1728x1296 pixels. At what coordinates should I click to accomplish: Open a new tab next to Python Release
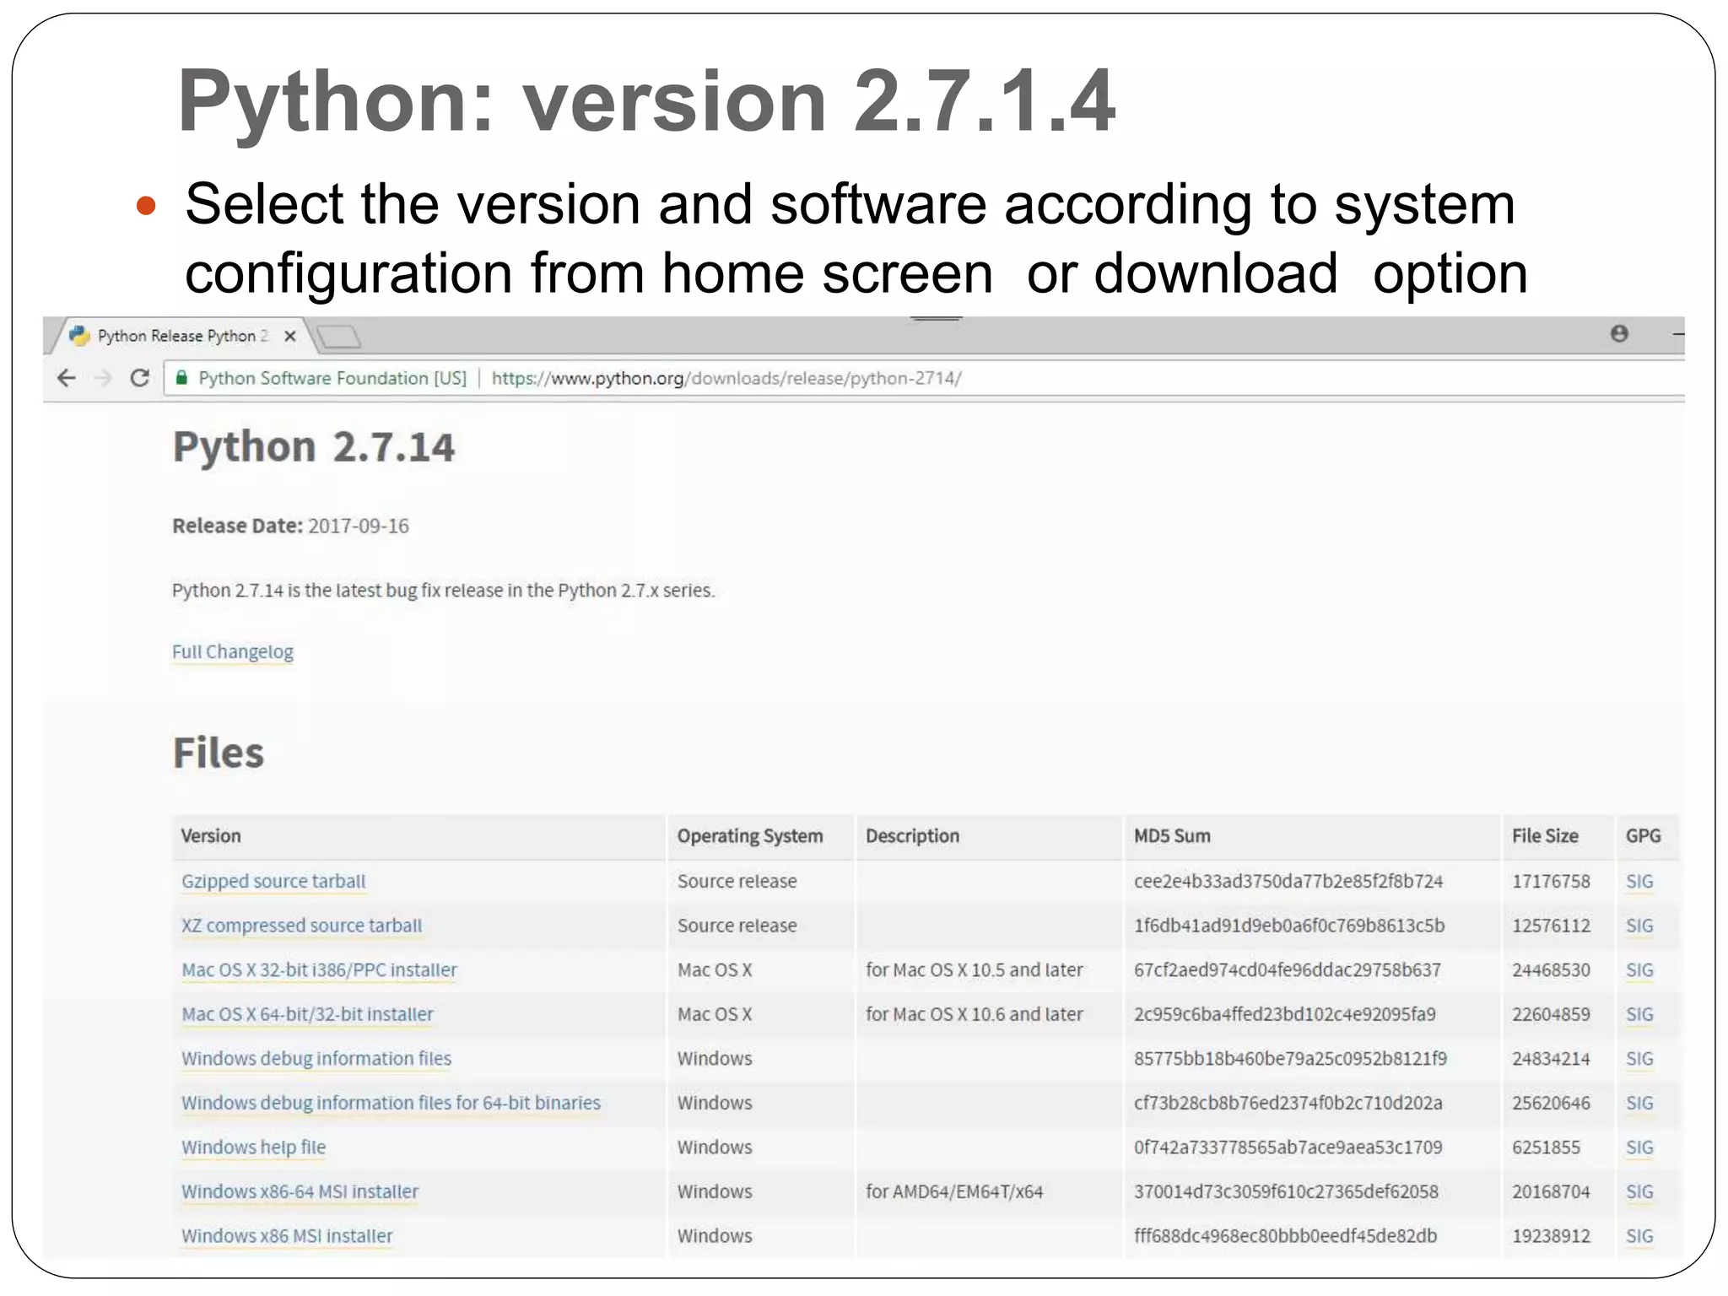[340, 337]
